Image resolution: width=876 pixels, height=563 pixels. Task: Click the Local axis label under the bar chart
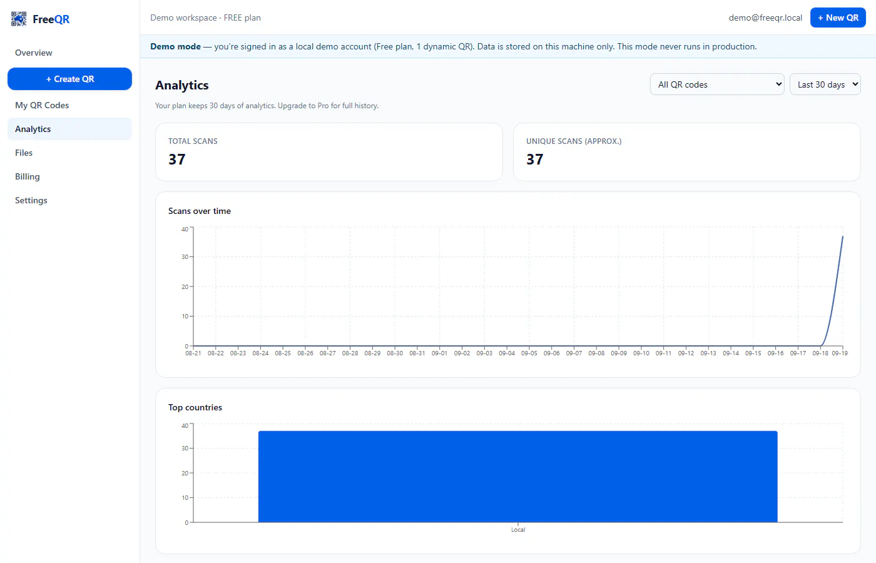click(518, 530)
